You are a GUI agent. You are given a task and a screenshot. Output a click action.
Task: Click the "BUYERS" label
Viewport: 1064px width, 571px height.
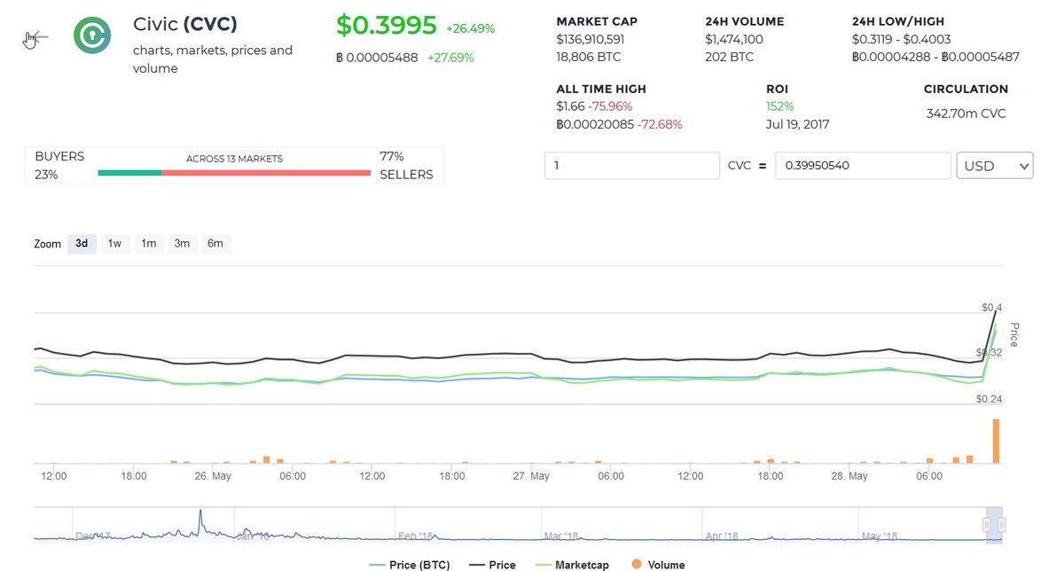coord(59,156)
